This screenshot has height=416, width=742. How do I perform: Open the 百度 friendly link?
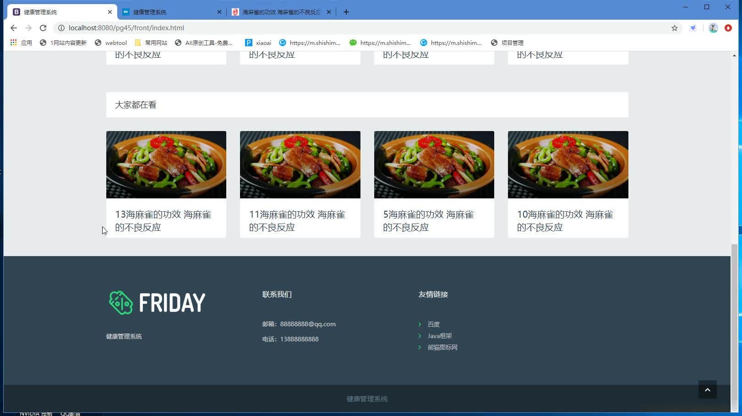point(433,324)
